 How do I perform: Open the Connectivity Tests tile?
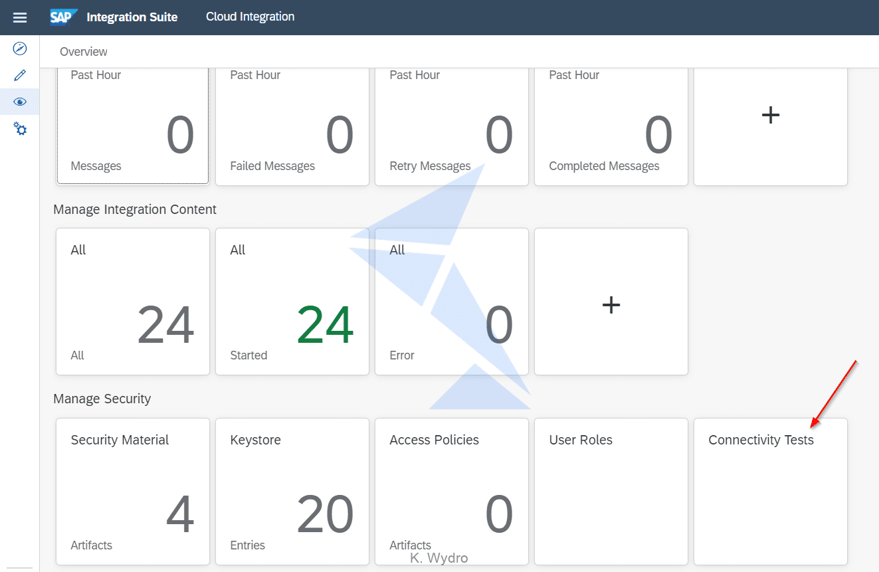[771, 492]
